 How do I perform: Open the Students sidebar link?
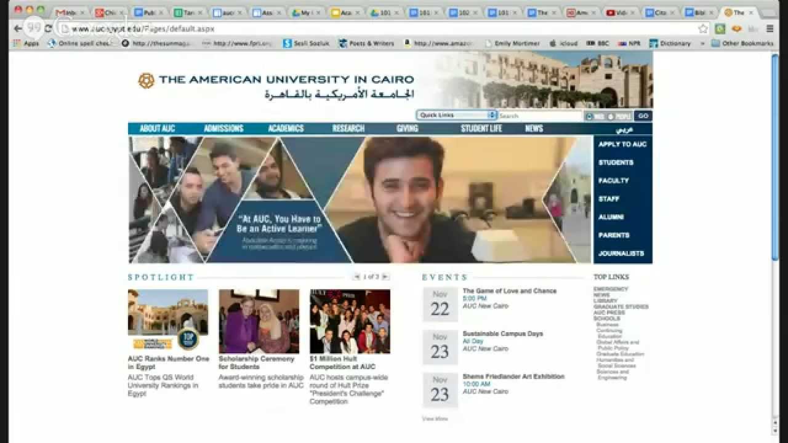[x=616, y=162]
